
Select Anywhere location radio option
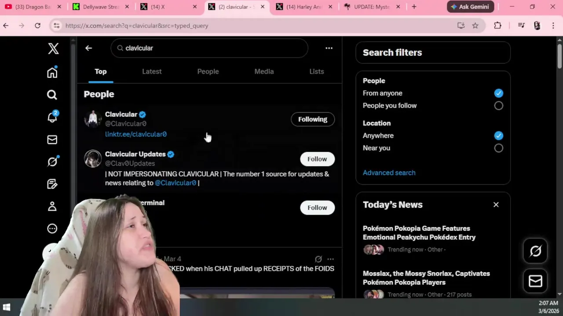click(498, 136)
